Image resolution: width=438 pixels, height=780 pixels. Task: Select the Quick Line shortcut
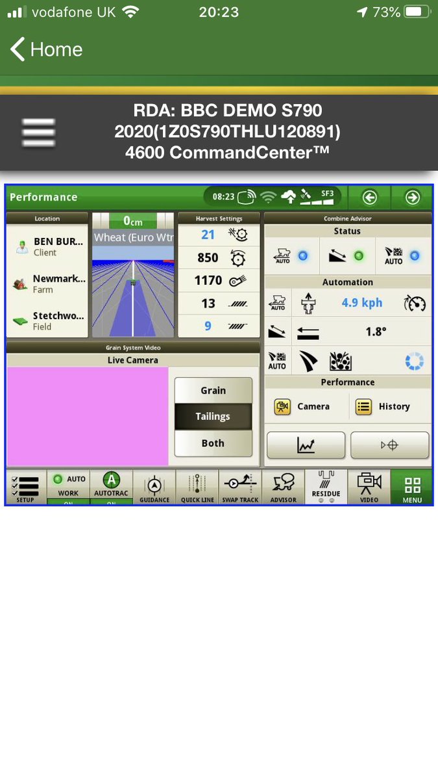197,487
